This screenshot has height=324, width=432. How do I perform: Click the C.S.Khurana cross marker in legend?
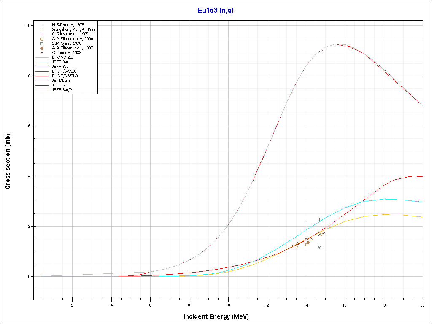coord(42,34)
